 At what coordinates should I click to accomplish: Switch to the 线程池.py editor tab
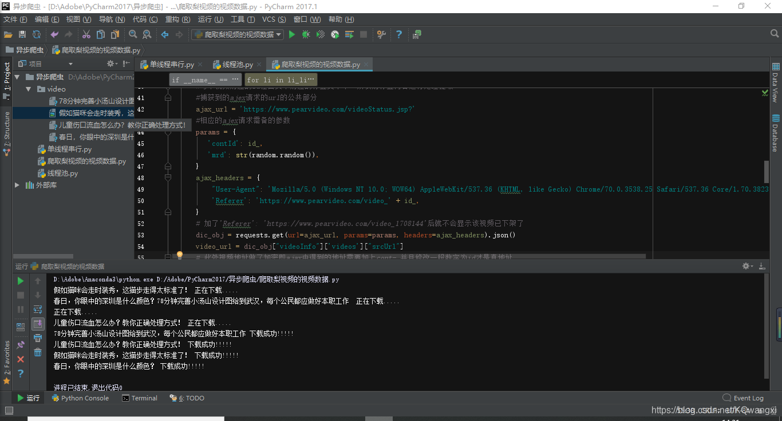point(236,65)
